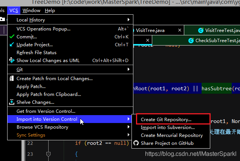
Task: Click the Shelve Changes download icon
Action: tap(12, 102)
